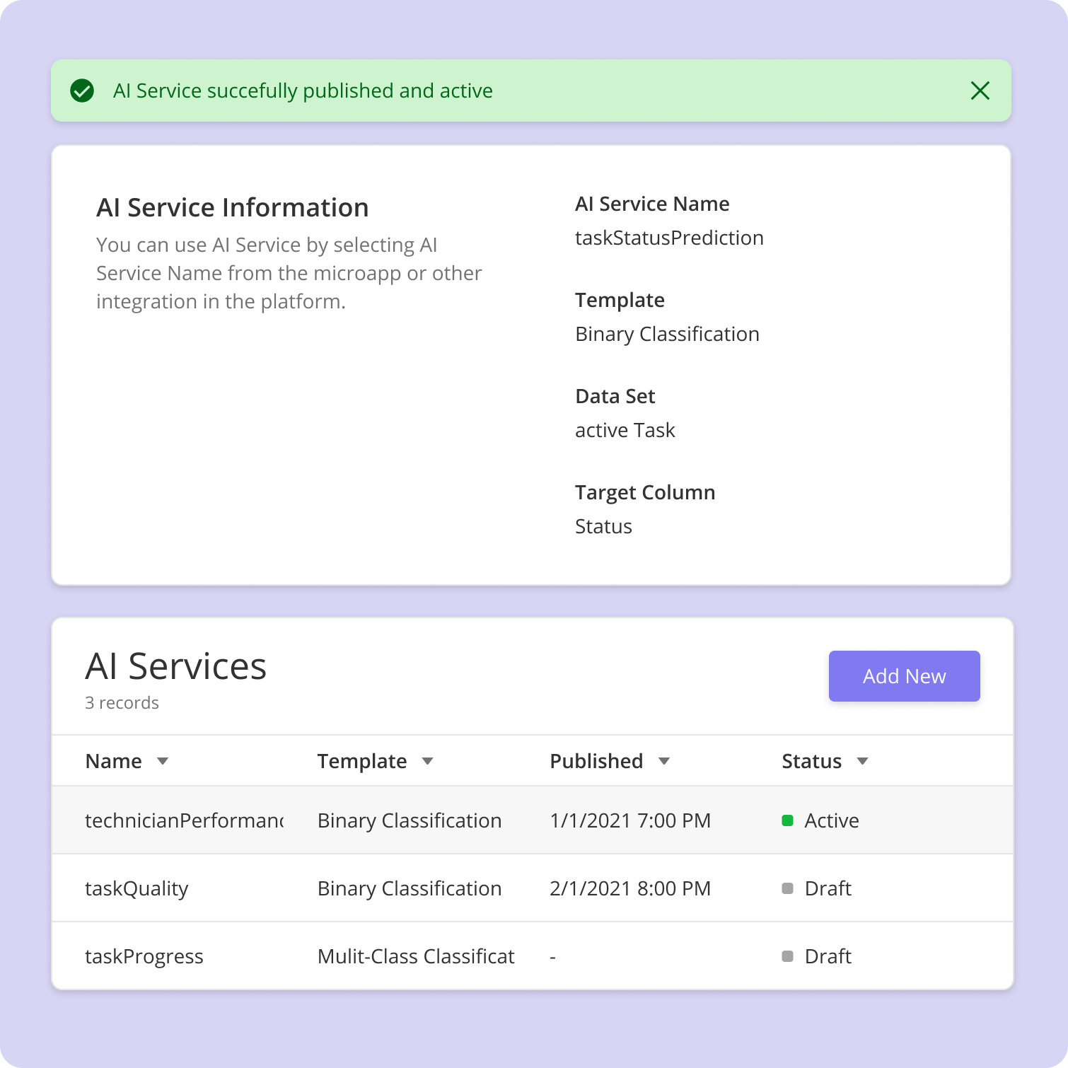Screen dimensions: 1068x1068
Task: Click the green Active status indicator dot
Action: pyautogui.click(x=787, y=820)
